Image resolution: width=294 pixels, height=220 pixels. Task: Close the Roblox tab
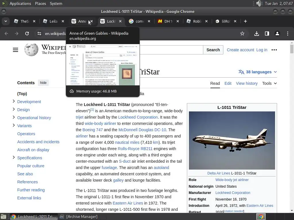pyautogui.click(x=206, y=21)
